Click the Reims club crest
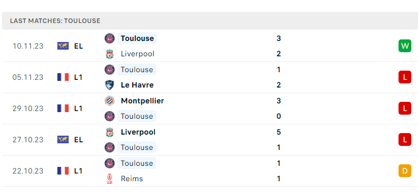The image size is (418, 194). 110,179
